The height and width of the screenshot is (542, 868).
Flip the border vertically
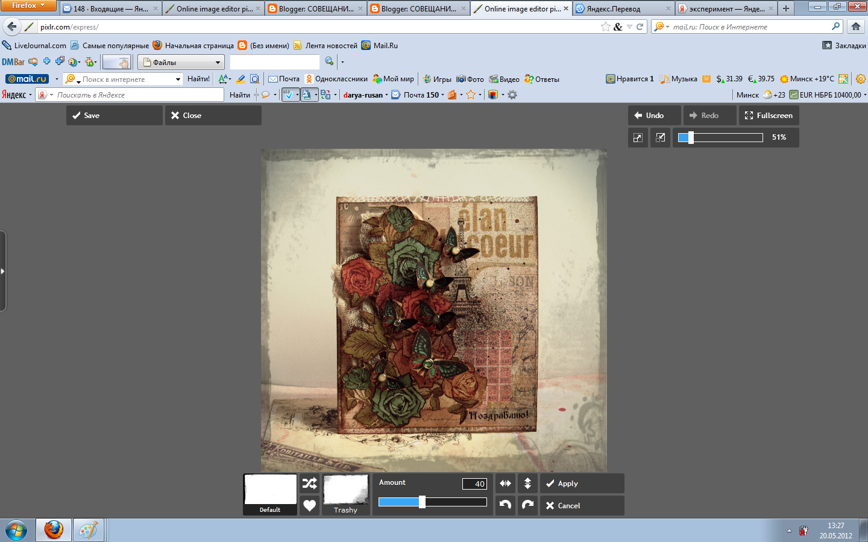tap(527, 484)
